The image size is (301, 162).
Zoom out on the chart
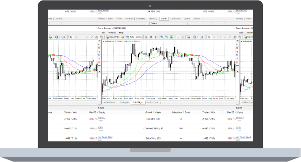tap(167, 37)
